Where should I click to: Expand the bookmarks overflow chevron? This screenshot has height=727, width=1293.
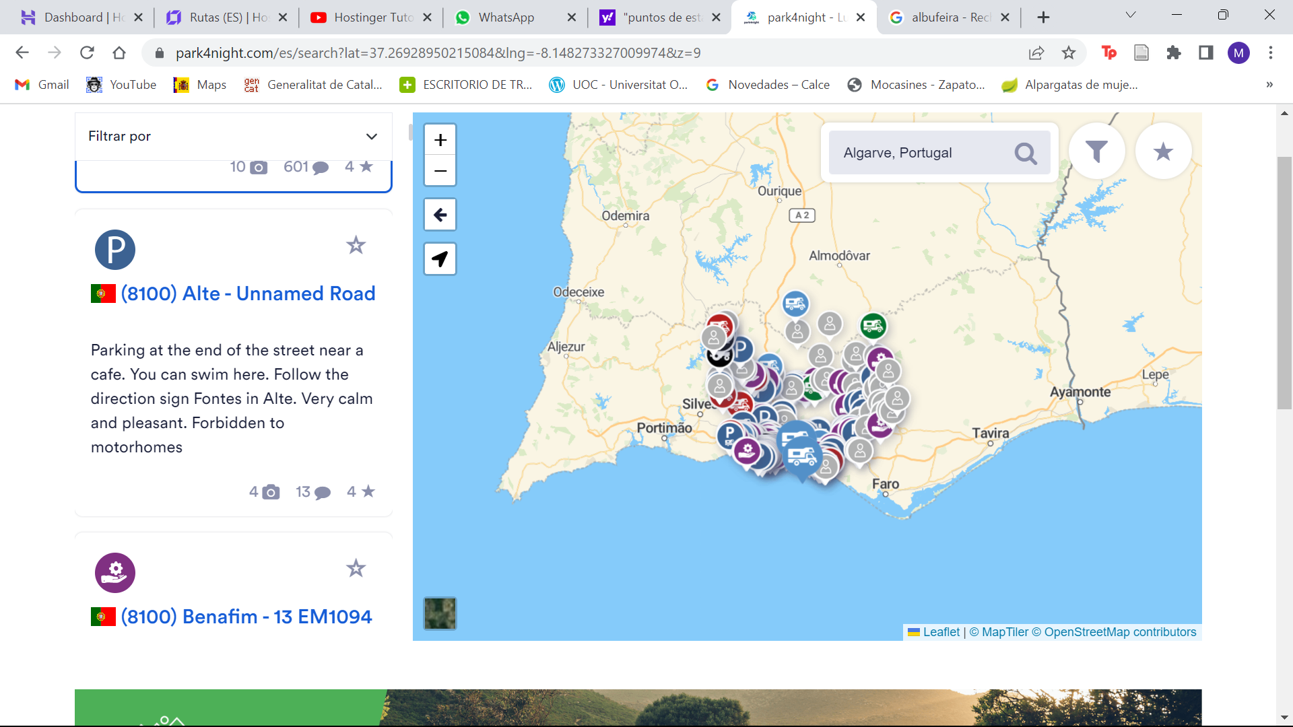[1269, 85]
